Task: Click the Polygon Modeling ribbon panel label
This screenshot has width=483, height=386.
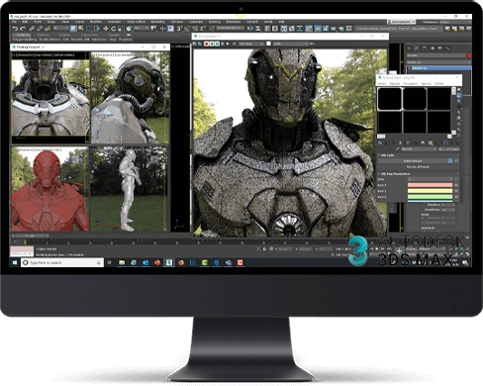Action: (25, 40)
